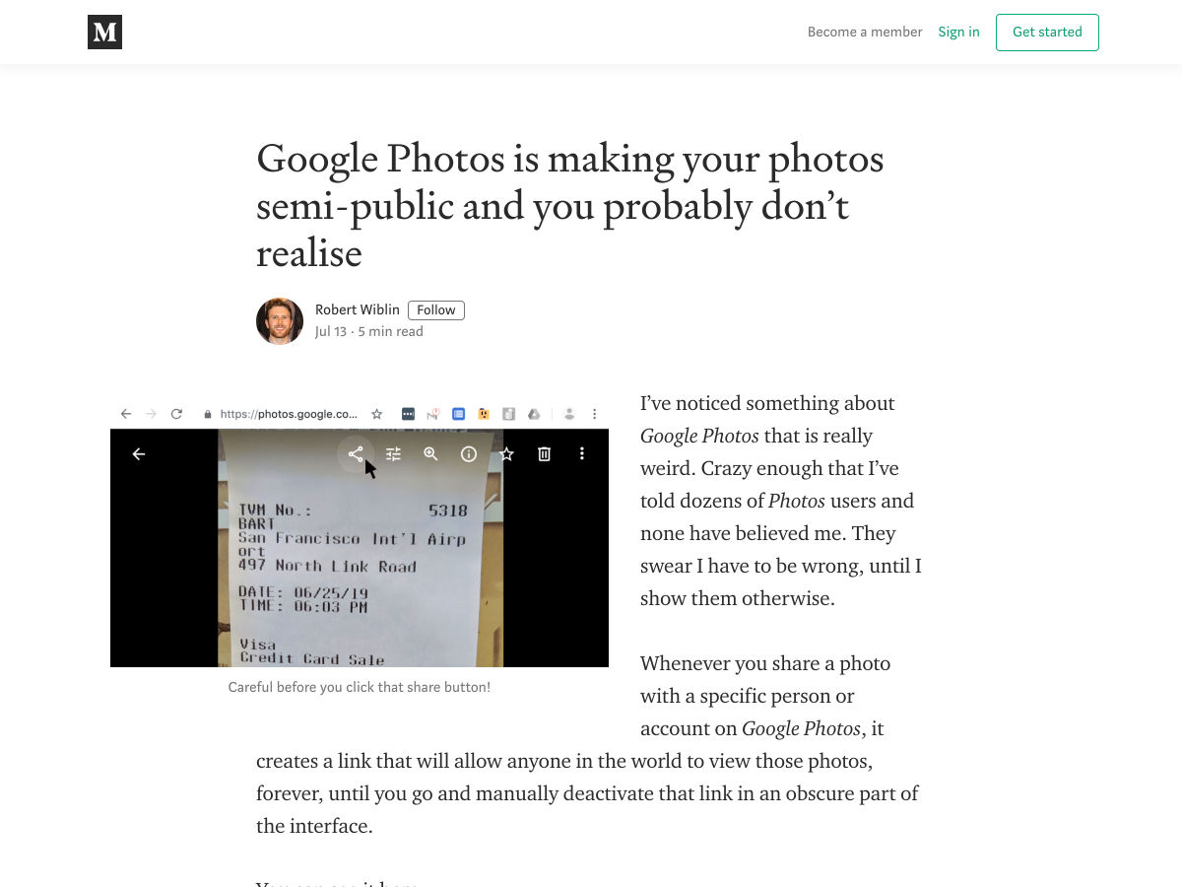Follow Robert Wiblin with the Follow button

(435, 310)
